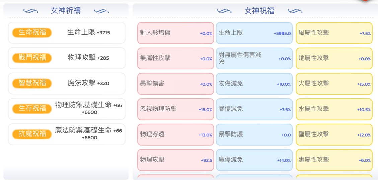Click the 魔傷減免 +14.0% card
Screen dimensions: 378x180
click(254, 160)
